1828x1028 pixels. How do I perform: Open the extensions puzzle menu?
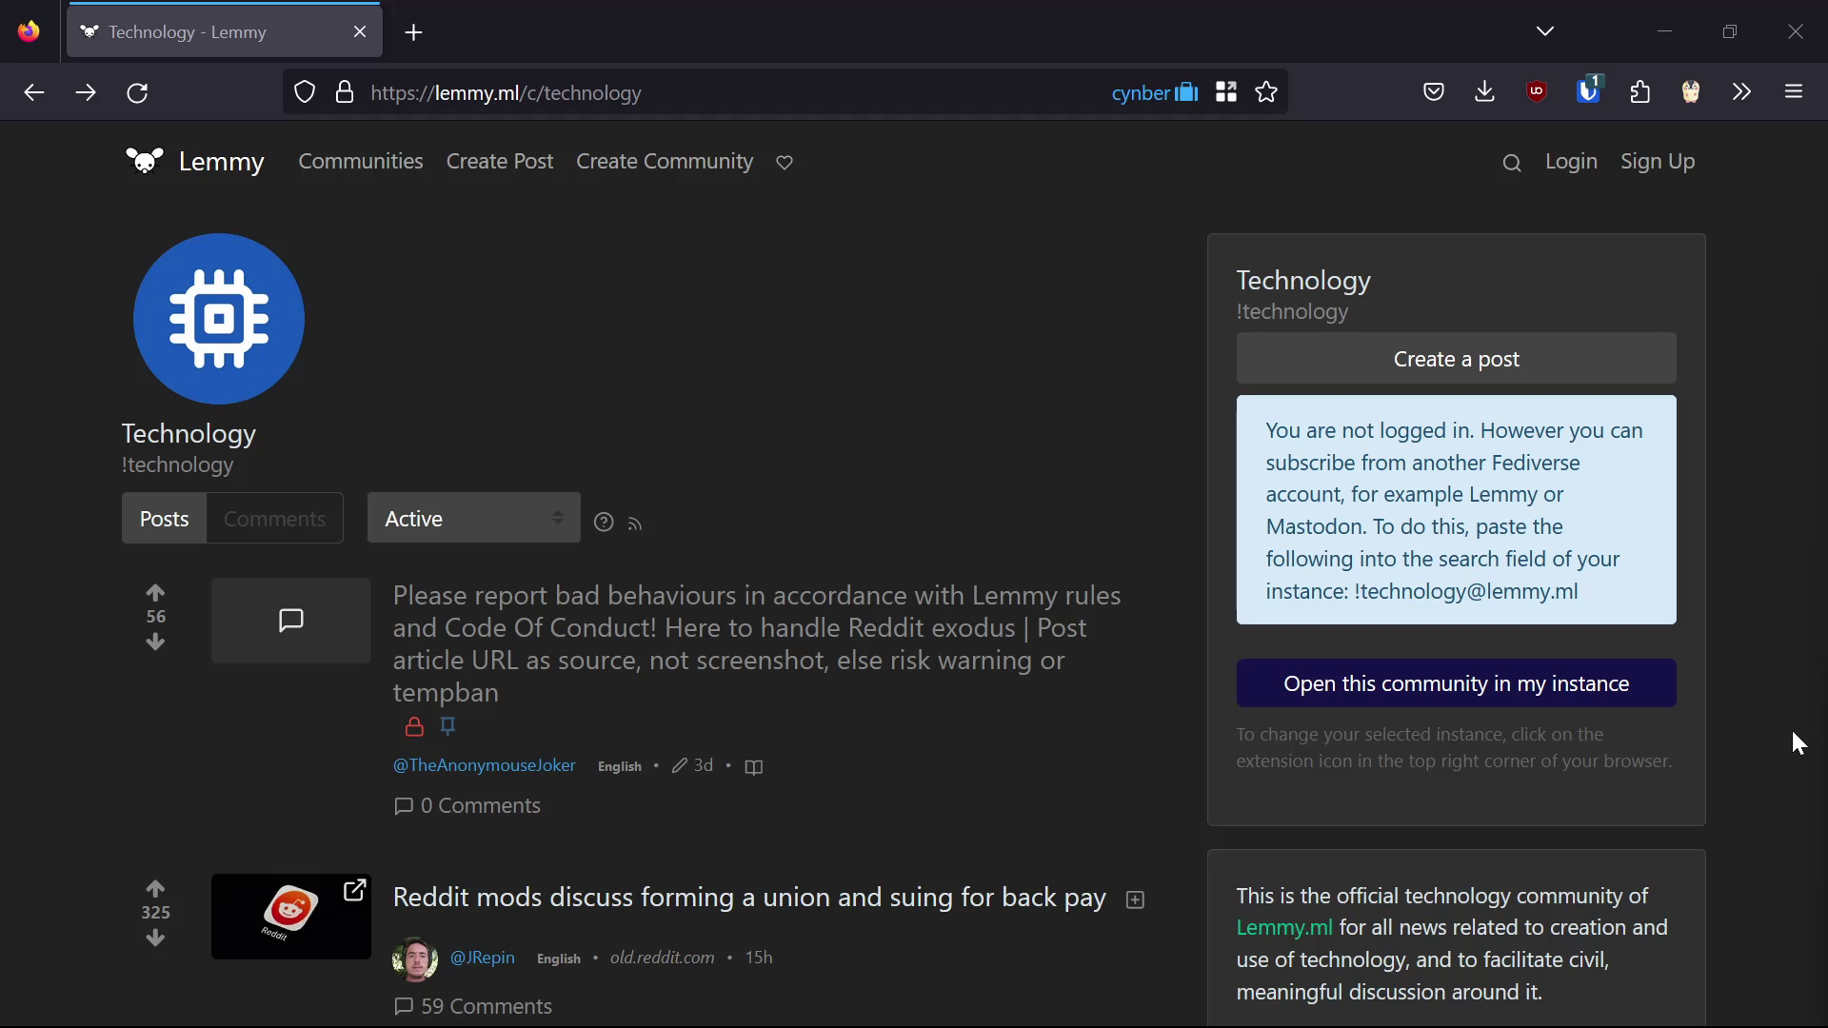tap(1640, 92)
